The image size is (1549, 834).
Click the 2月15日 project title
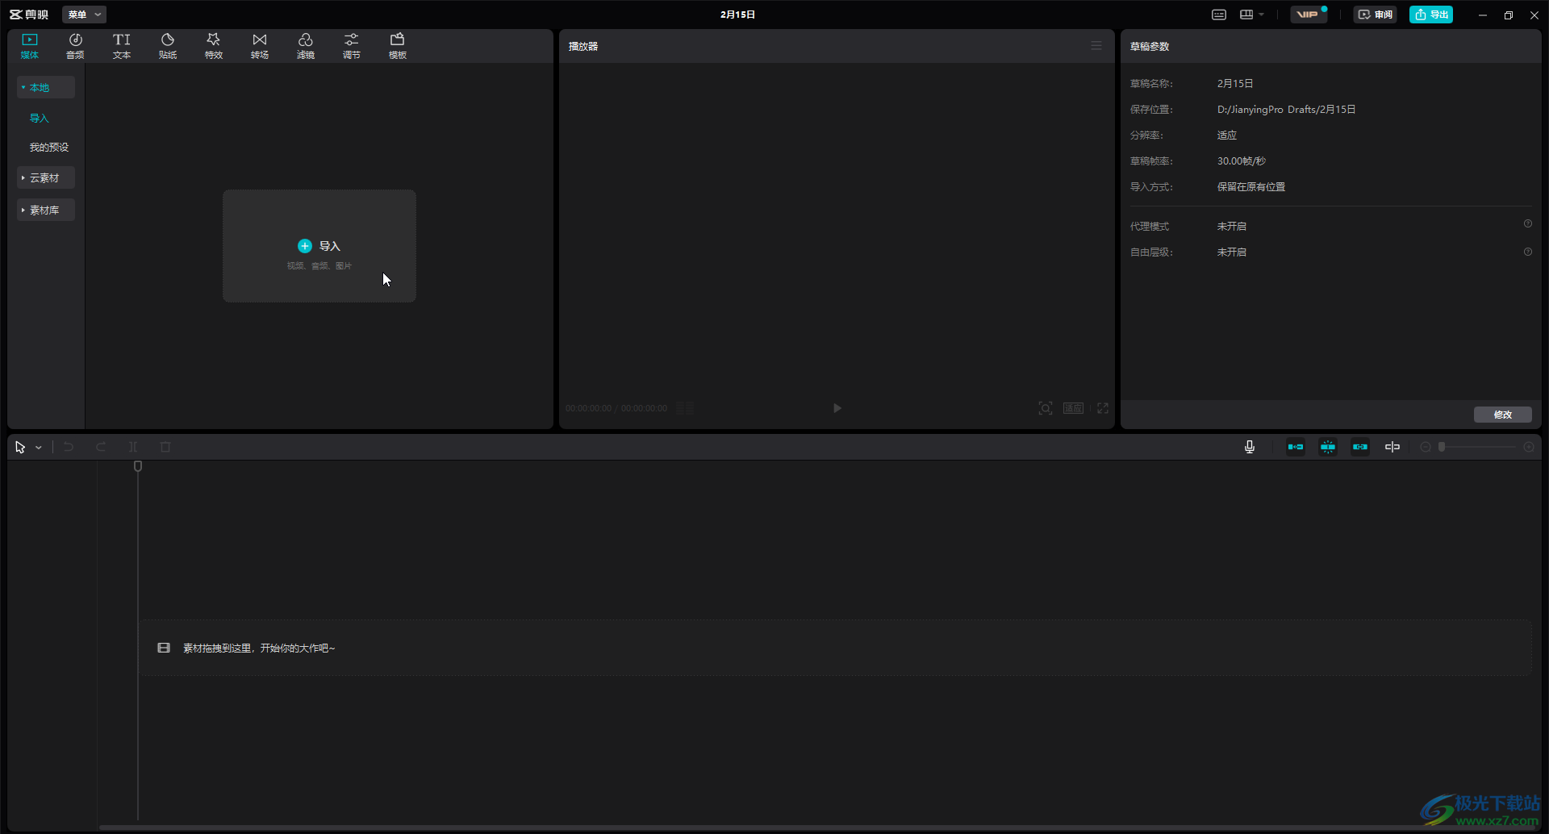pyautogui.click(x=738, y=15)
